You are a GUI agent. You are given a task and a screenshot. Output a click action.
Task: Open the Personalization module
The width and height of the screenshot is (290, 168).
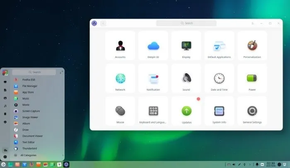[252, 46]
